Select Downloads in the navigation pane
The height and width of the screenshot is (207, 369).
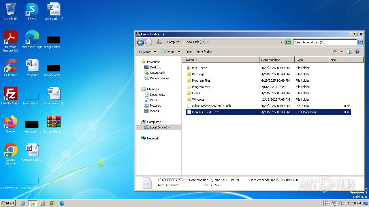(x=157, y=73)
